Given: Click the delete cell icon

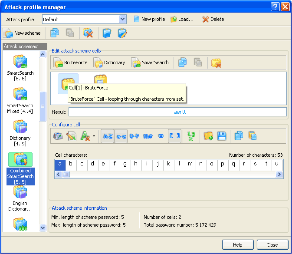Looking at the screenshot, I should (x=216, y=63).
